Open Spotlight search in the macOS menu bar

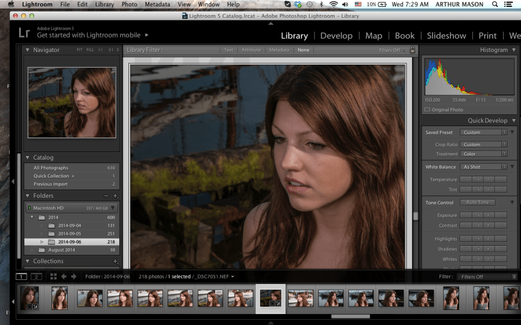coord(496,5)
